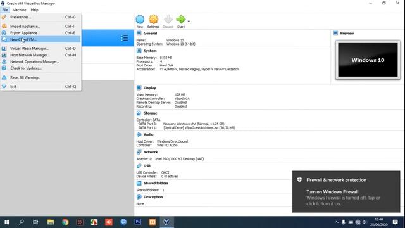Choose Import Appliance menu entry
405x228 pixels.
tap(40, 27)
